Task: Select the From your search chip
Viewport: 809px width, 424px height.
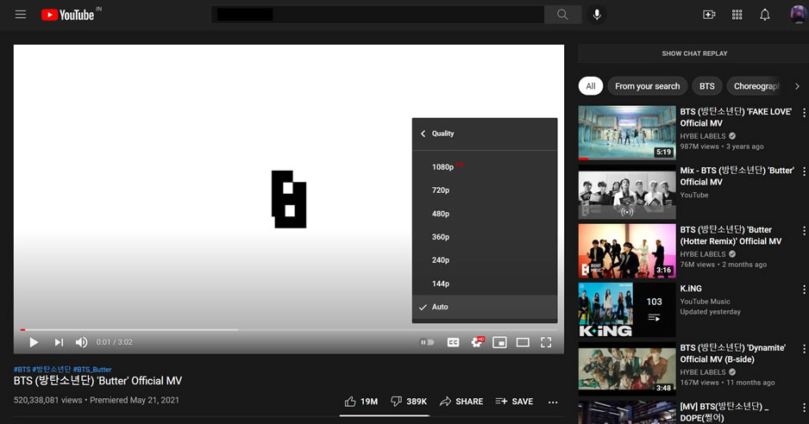Action: click(647, 86)
